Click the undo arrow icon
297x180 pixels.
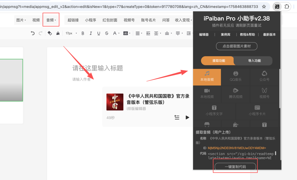coord(32,33)
